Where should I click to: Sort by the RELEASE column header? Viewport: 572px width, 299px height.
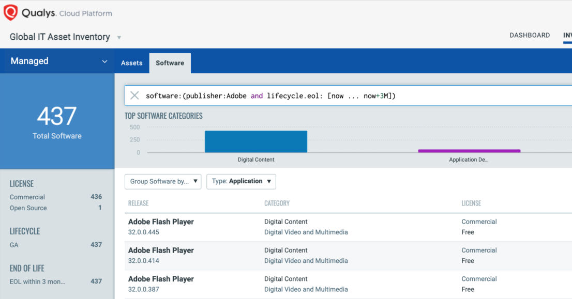click(138, 203)
